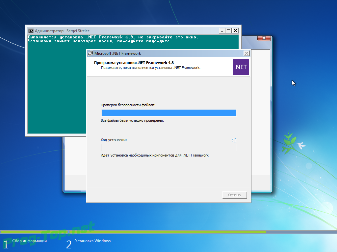The height and width of the screenshot is (252, 337).
Task: Click the 'Установка Windows' step label
Action: [93, 241]
